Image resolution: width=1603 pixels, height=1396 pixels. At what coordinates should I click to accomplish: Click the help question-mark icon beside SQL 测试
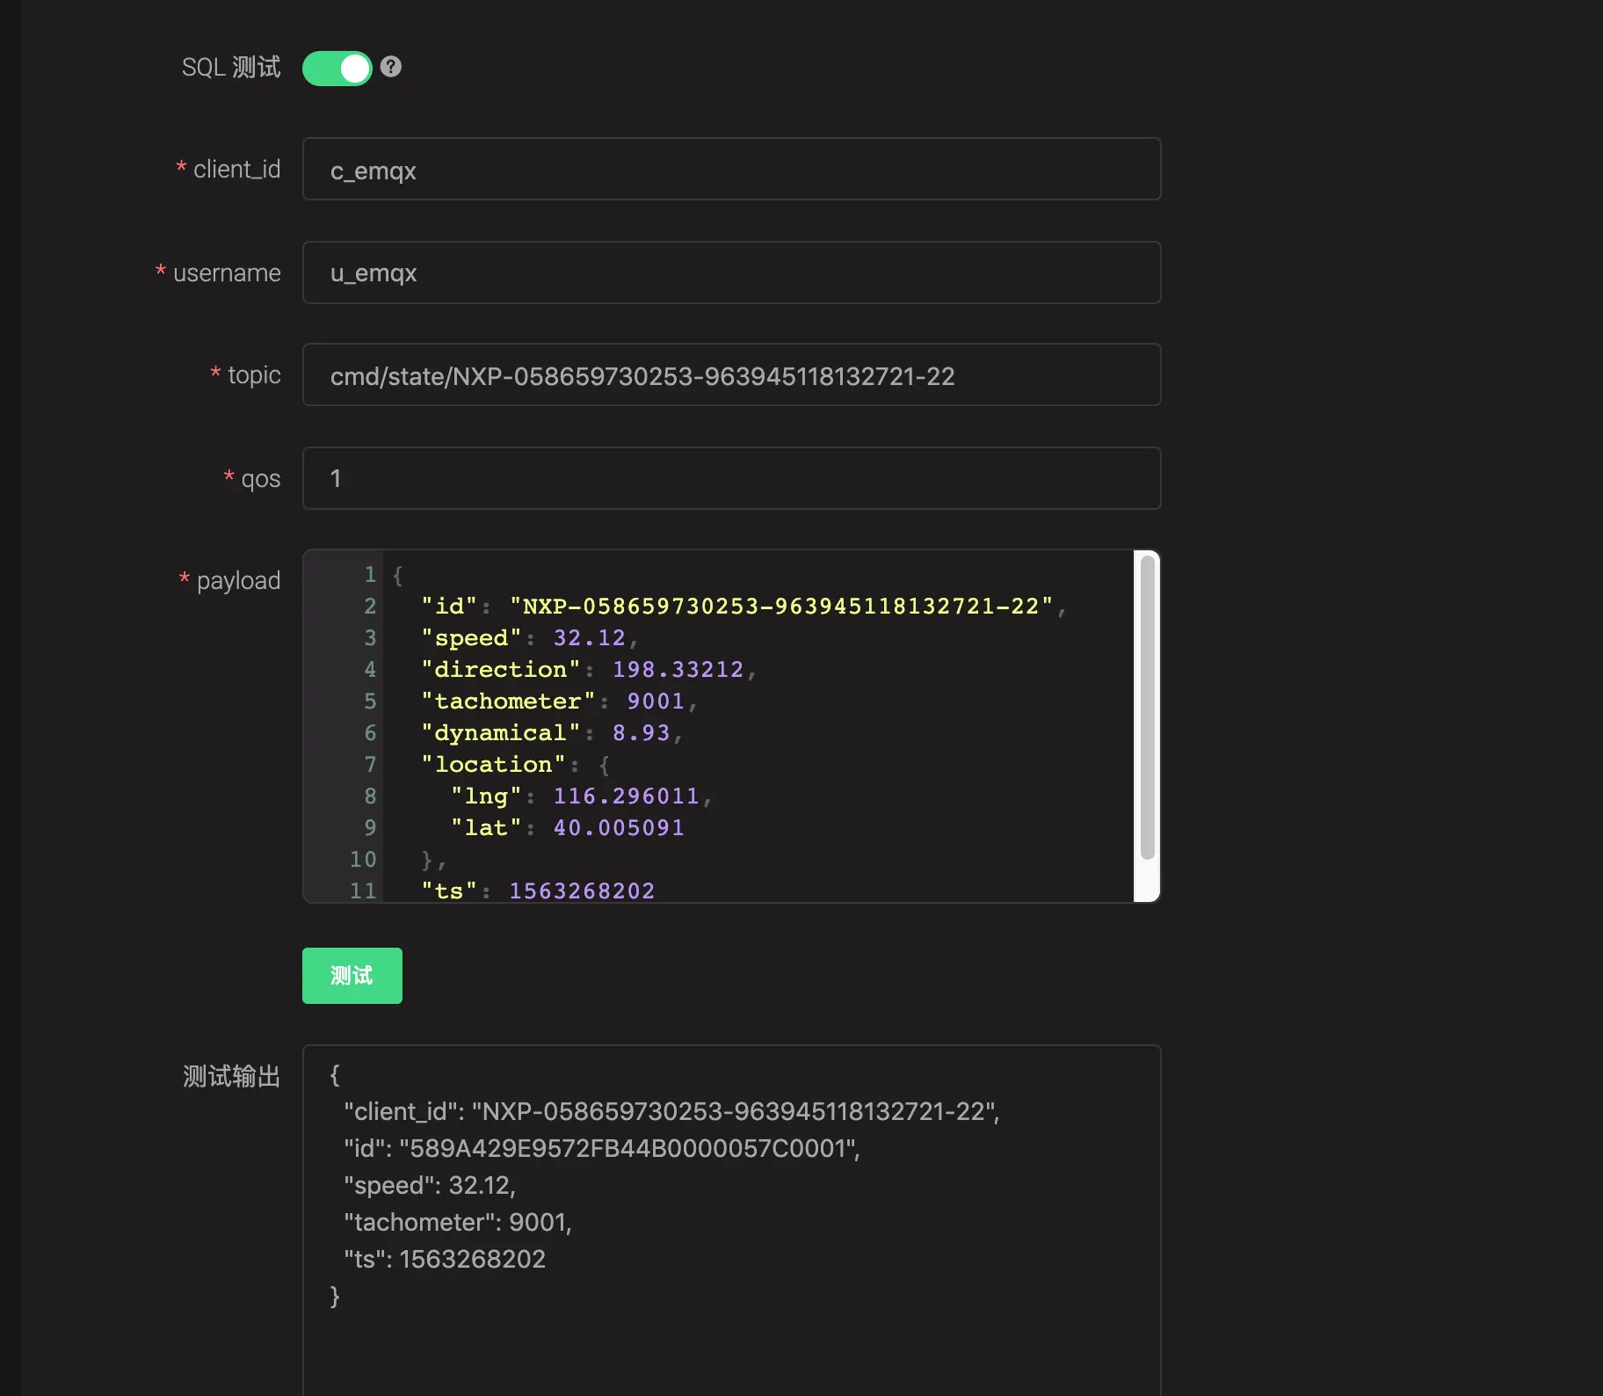point(391,67)
